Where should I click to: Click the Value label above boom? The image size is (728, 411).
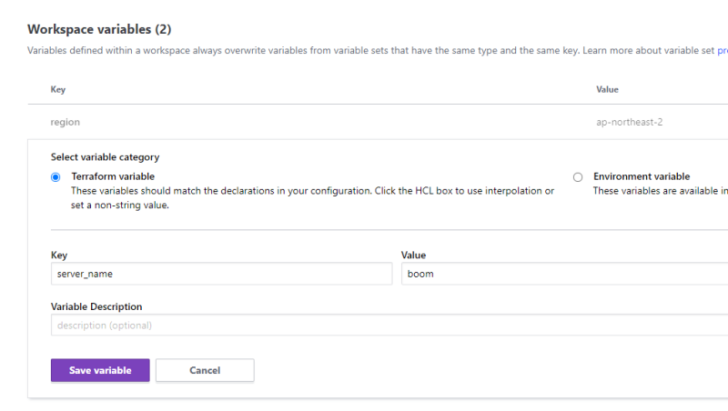click(413, 256)
